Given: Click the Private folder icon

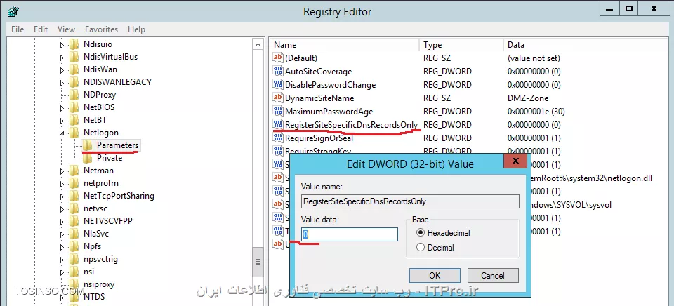Looking at the screenshot, I should coord(87,158).
